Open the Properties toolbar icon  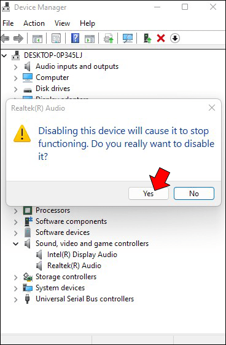click(x=56, y=39)
